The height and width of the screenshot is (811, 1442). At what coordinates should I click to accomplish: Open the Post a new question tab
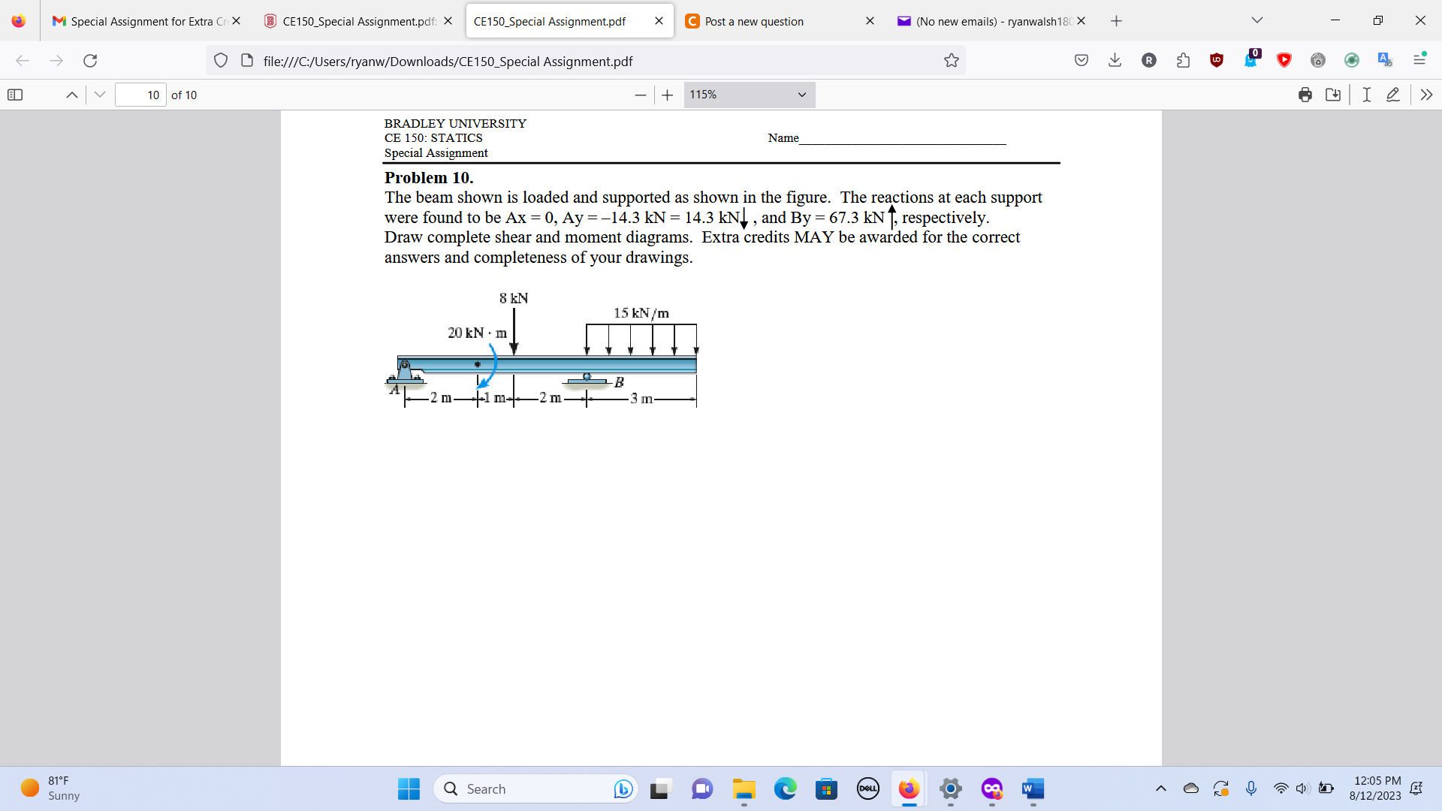click(754, 20)
